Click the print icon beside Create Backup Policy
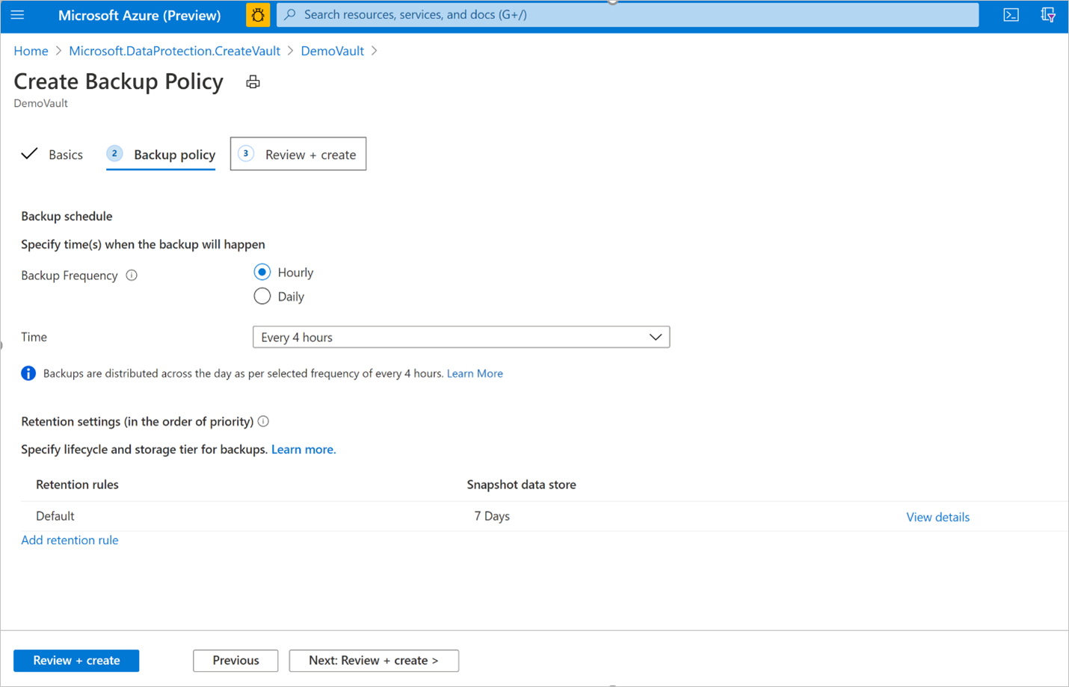This screenshot has width=1069, height=687. (253, 82)
